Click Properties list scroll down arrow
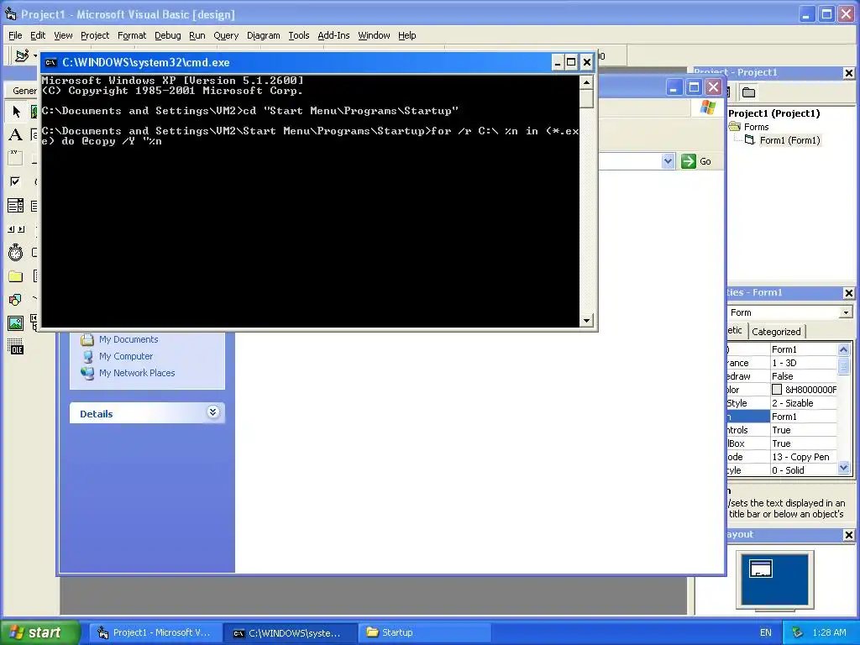The height and width of the screenshot is (645, 860). click(x=843, y=468)
